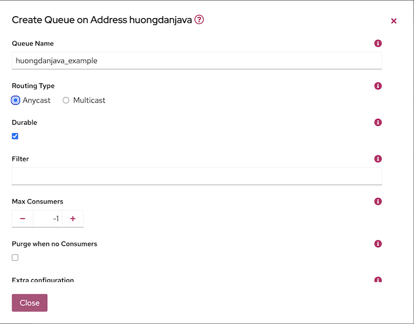Image resolution: width=414 pixels, height=324 pixels.
Task: Increase Max Consumers with plus button
Action: 73,218
